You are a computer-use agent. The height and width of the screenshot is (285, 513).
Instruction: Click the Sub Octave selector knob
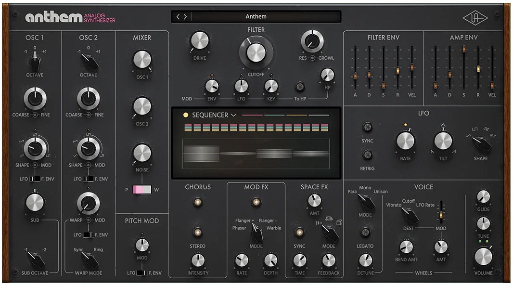click(x=35, y=260)
